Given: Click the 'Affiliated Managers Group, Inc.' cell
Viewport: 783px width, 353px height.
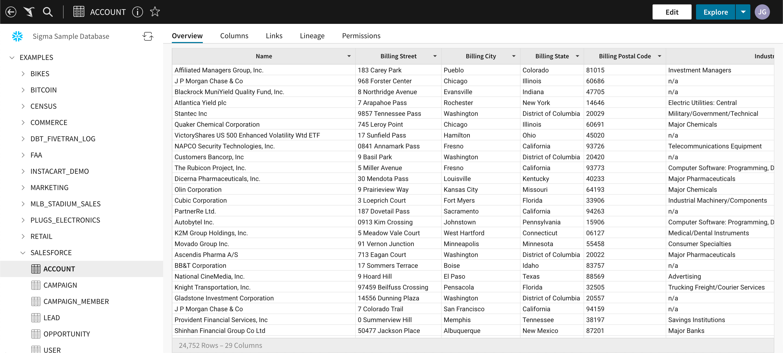Looking at the screenshot, I should pyautogui.click(x=263, y=70).
